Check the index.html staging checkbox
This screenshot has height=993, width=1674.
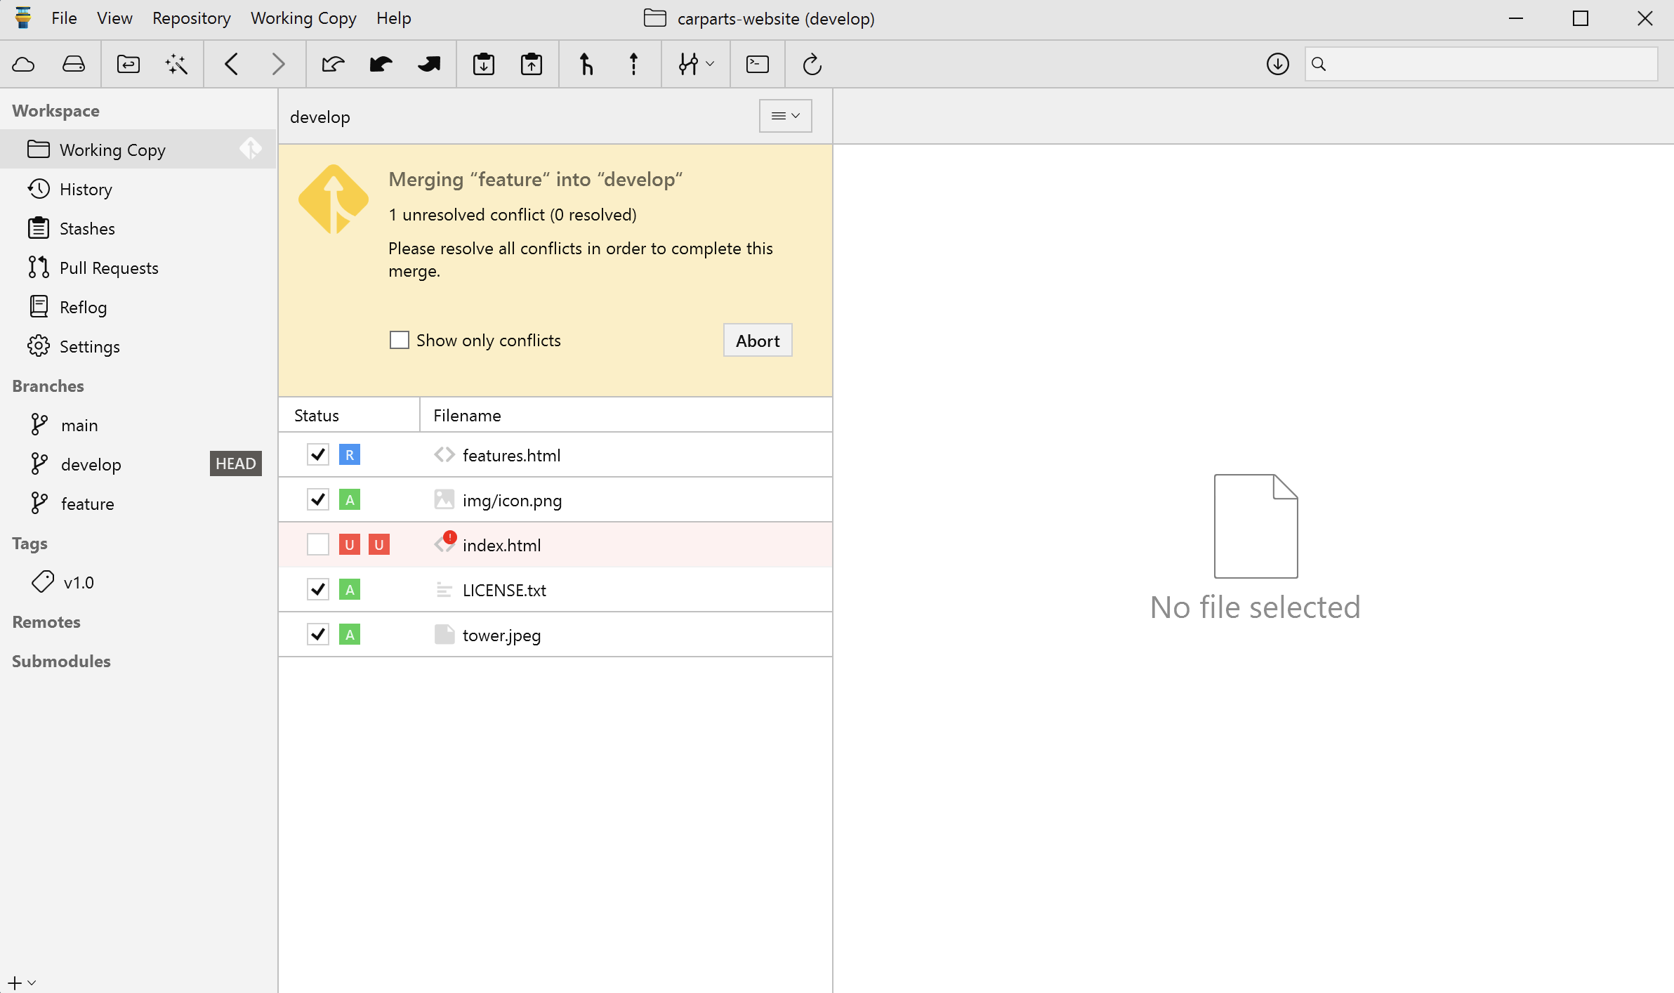[318, 545]
